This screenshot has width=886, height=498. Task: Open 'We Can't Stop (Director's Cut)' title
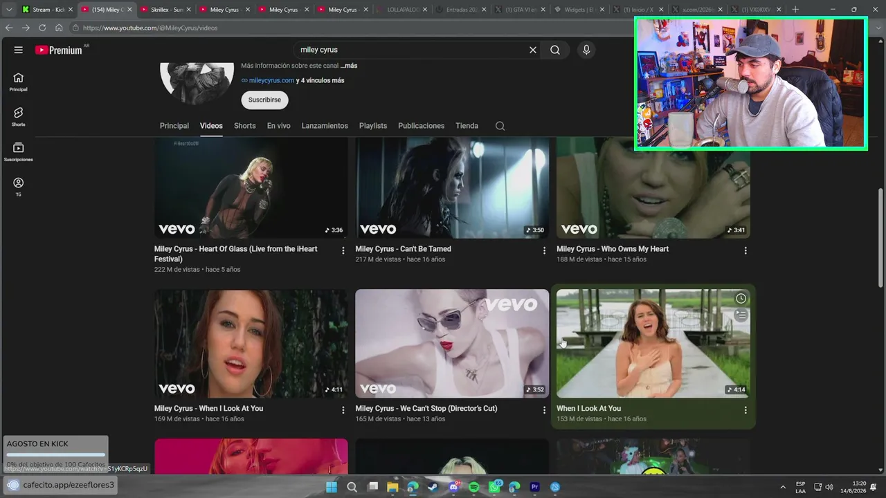point(426,409)
